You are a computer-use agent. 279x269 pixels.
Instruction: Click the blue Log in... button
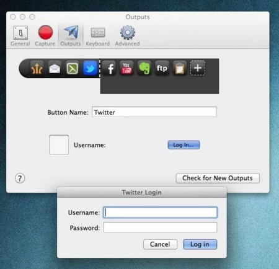(x=184, y=145)
